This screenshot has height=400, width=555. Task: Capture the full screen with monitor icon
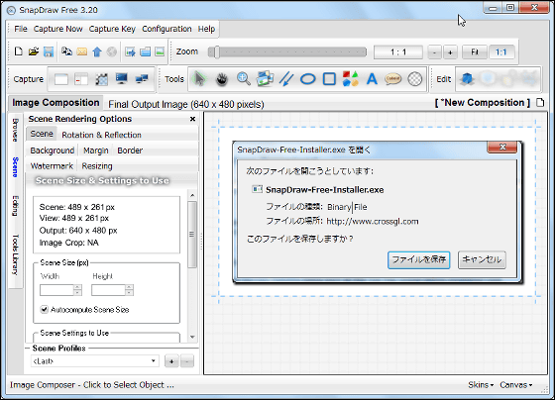(121, 79)
